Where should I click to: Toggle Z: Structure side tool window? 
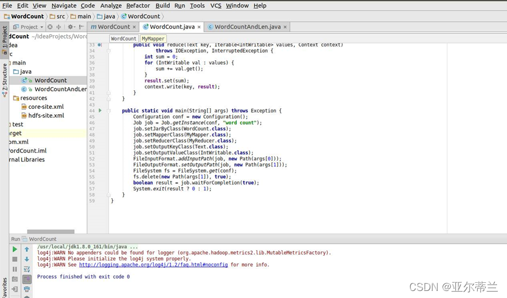[x=5, y=80]
